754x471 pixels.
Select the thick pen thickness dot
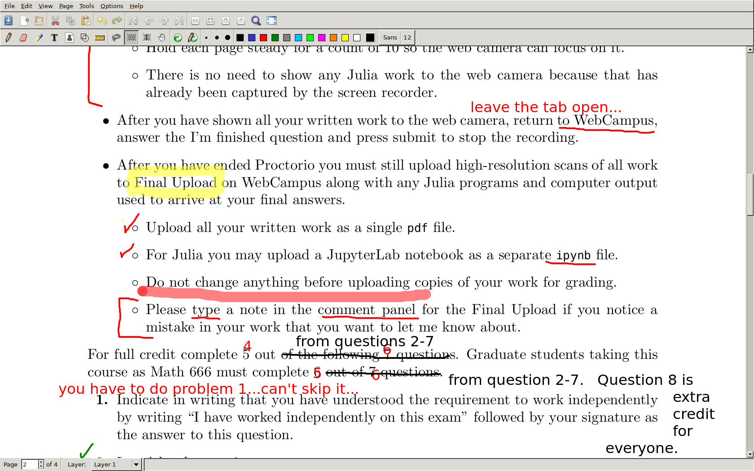click(228, 38)
